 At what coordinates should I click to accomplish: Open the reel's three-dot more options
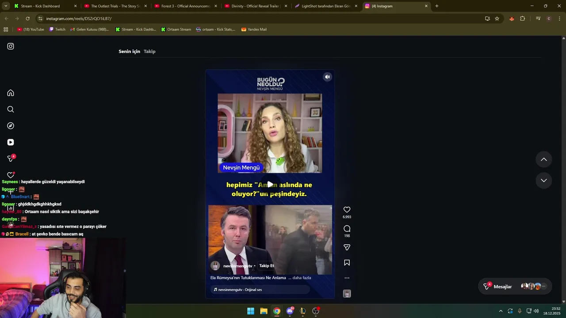(x=347, y=278)
